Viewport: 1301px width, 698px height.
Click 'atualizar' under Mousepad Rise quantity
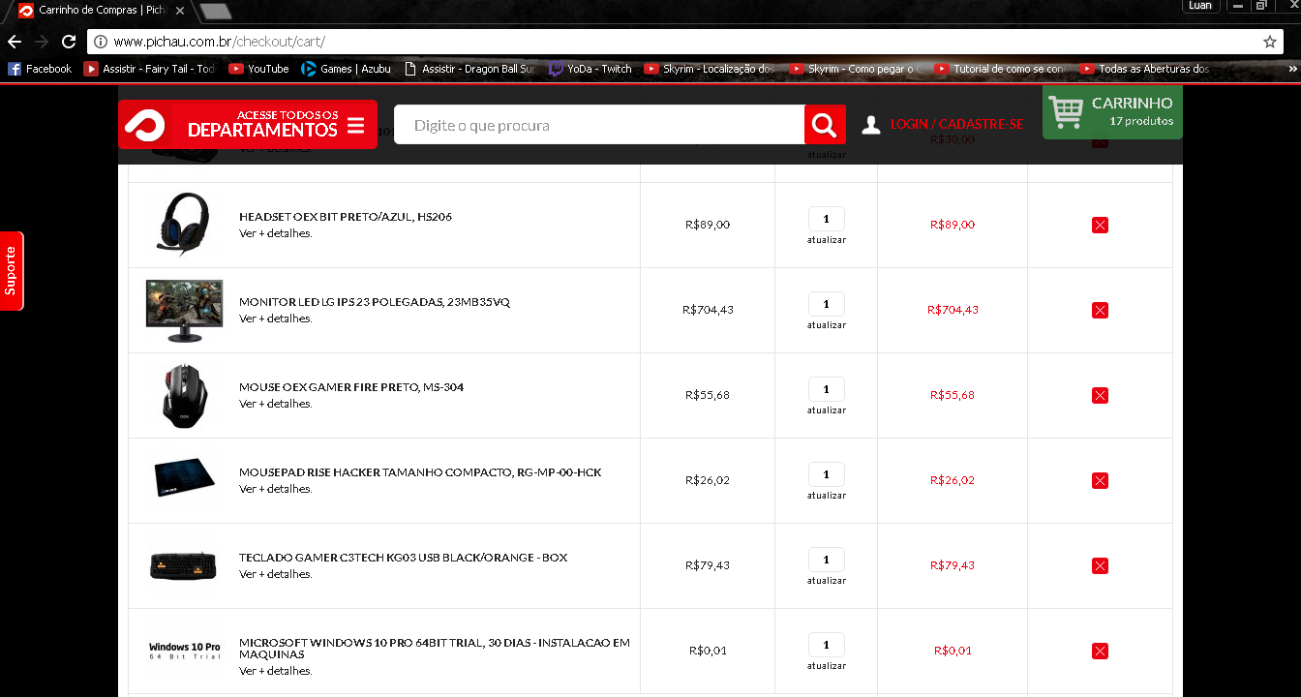[x=827, y=496]
